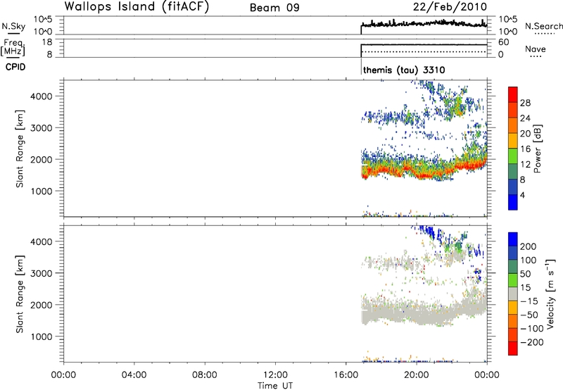Click the '28' tick on the Power colorbar
563x390 pixels.
(x=525, y=103)
